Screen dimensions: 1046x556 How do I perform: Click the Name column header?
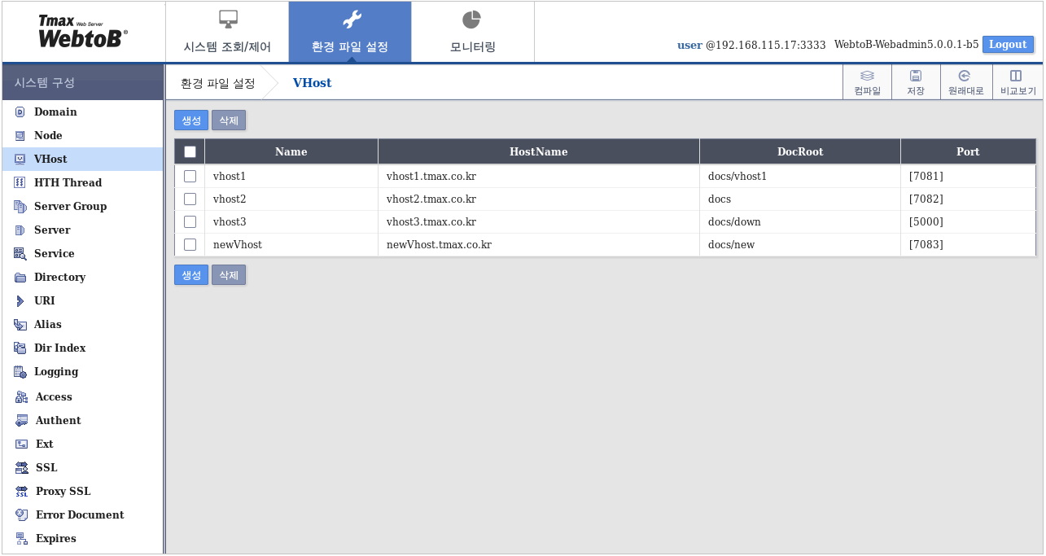point(291,151)
